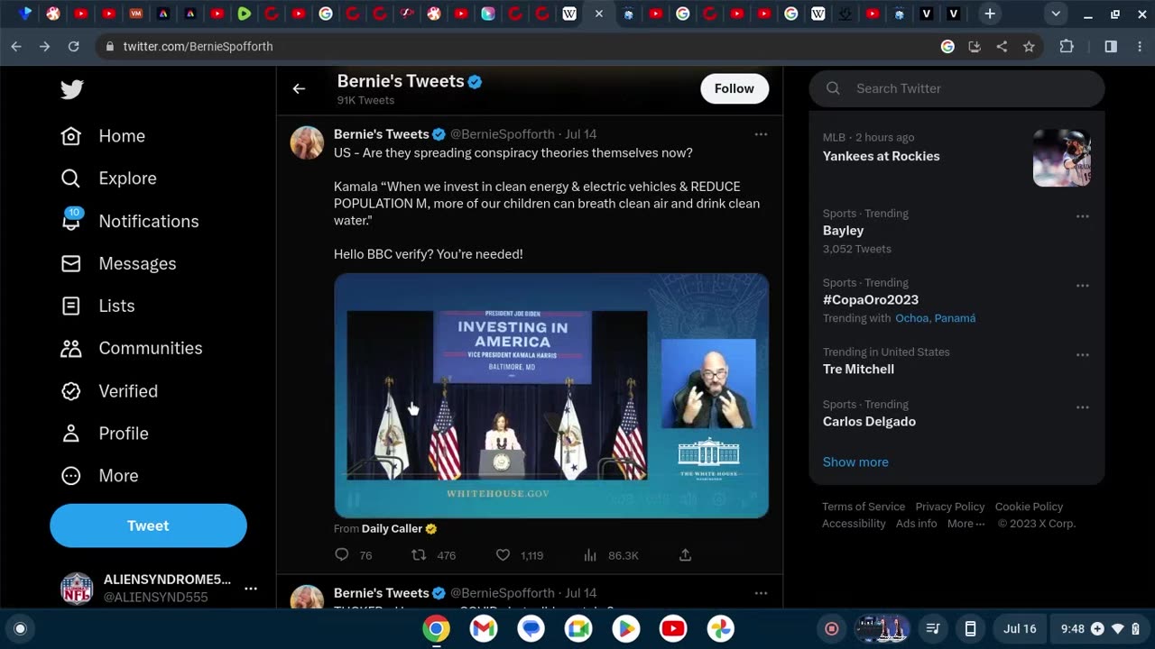Open Yankees at Rockies trend

[x=882, y=156]
